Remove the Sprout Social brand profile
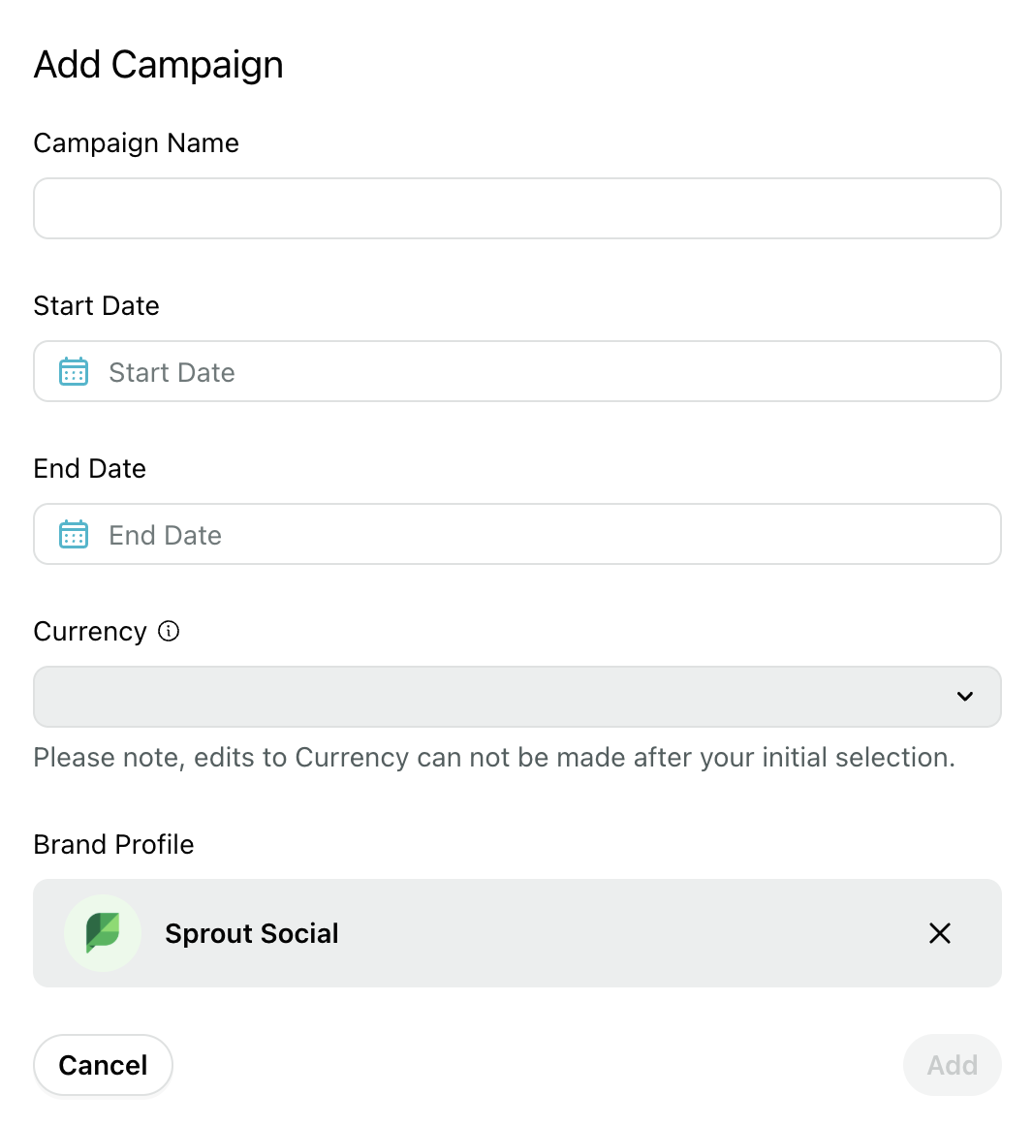This screenshot has width=1033, height=1126. [940, 933]
